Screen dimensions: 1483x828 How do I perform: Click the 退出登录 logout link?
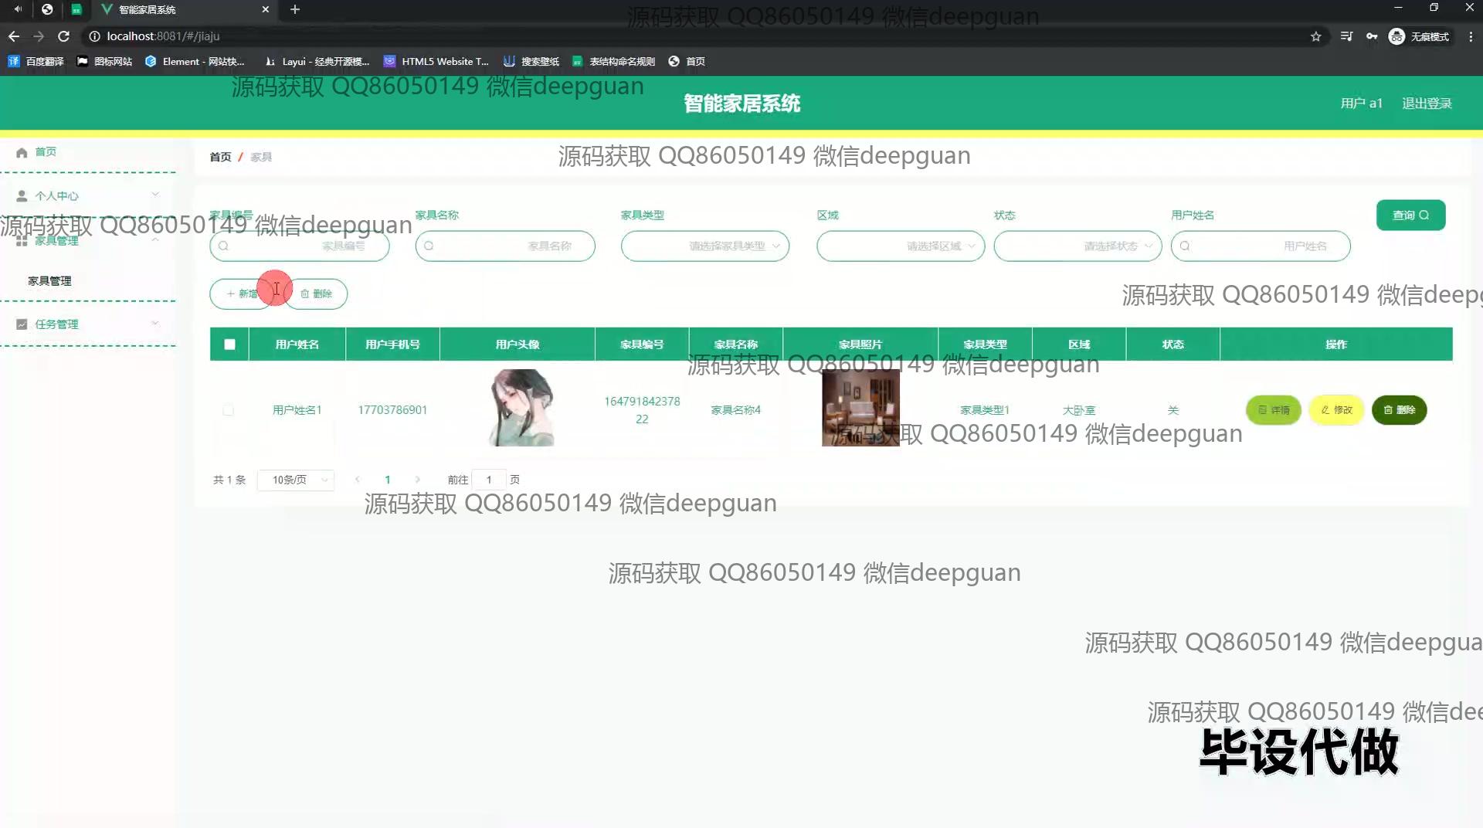(1427, 103)
